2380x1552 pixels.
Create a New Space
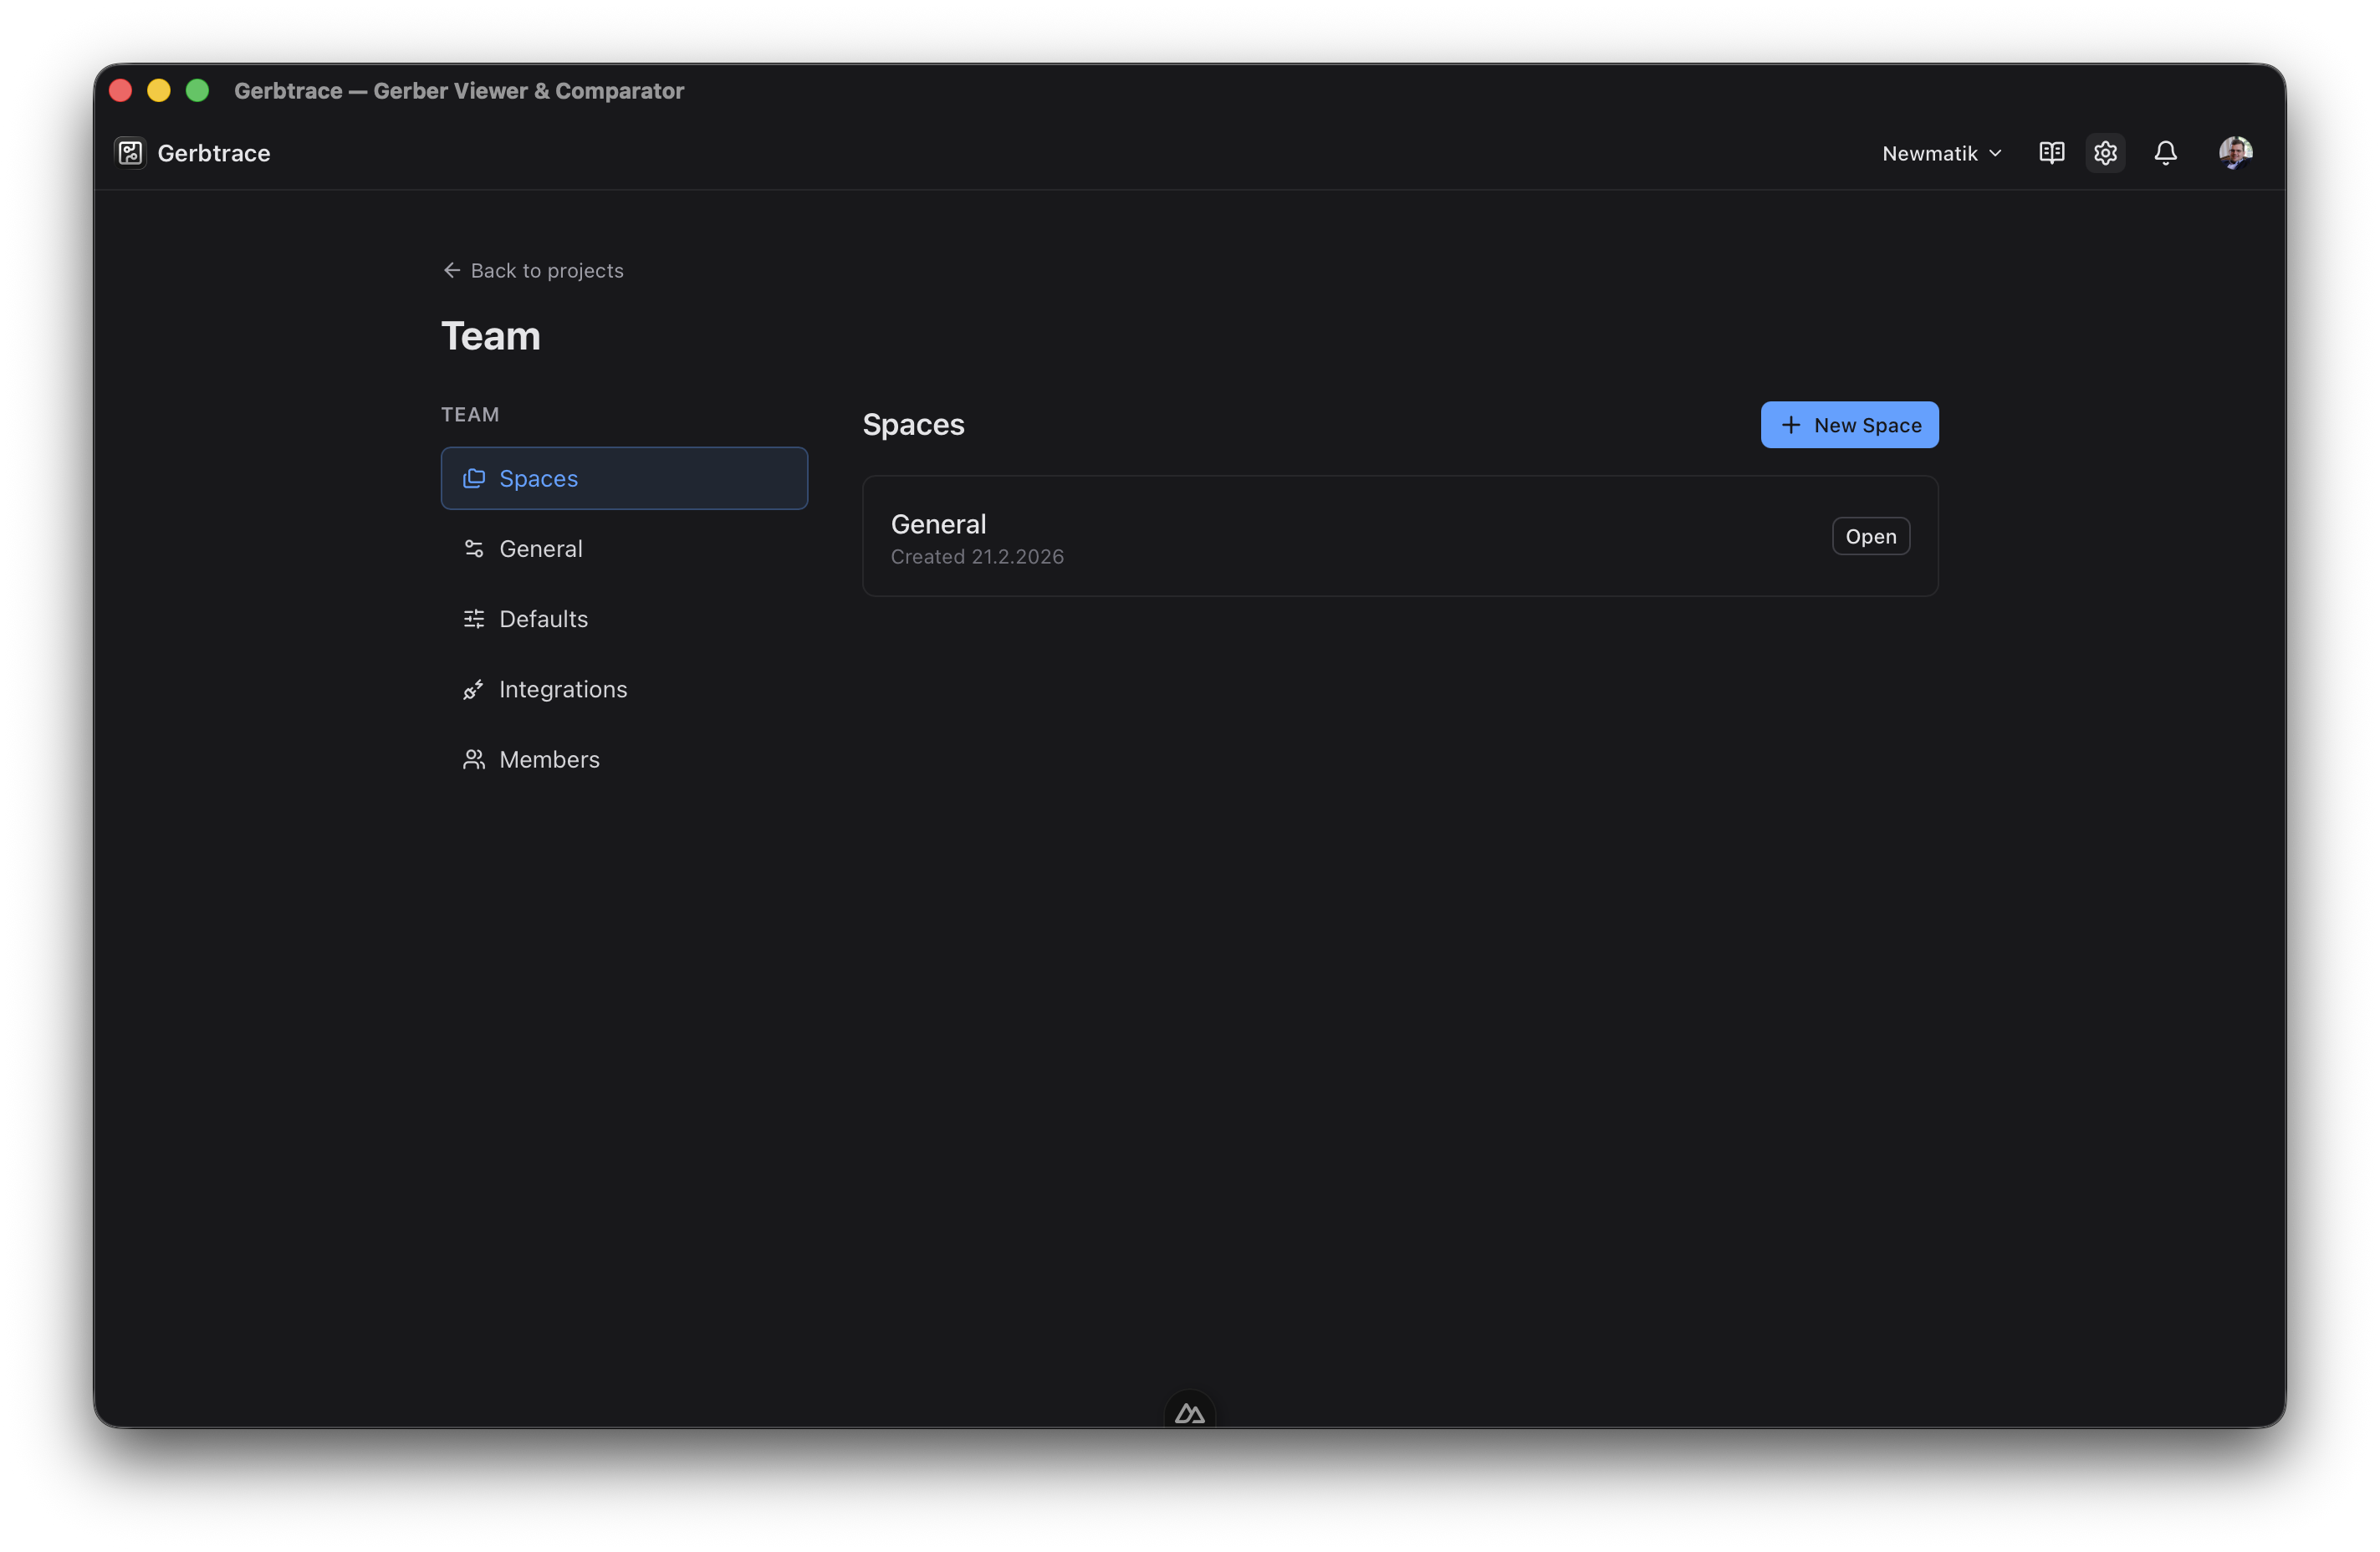(1849, 425)
